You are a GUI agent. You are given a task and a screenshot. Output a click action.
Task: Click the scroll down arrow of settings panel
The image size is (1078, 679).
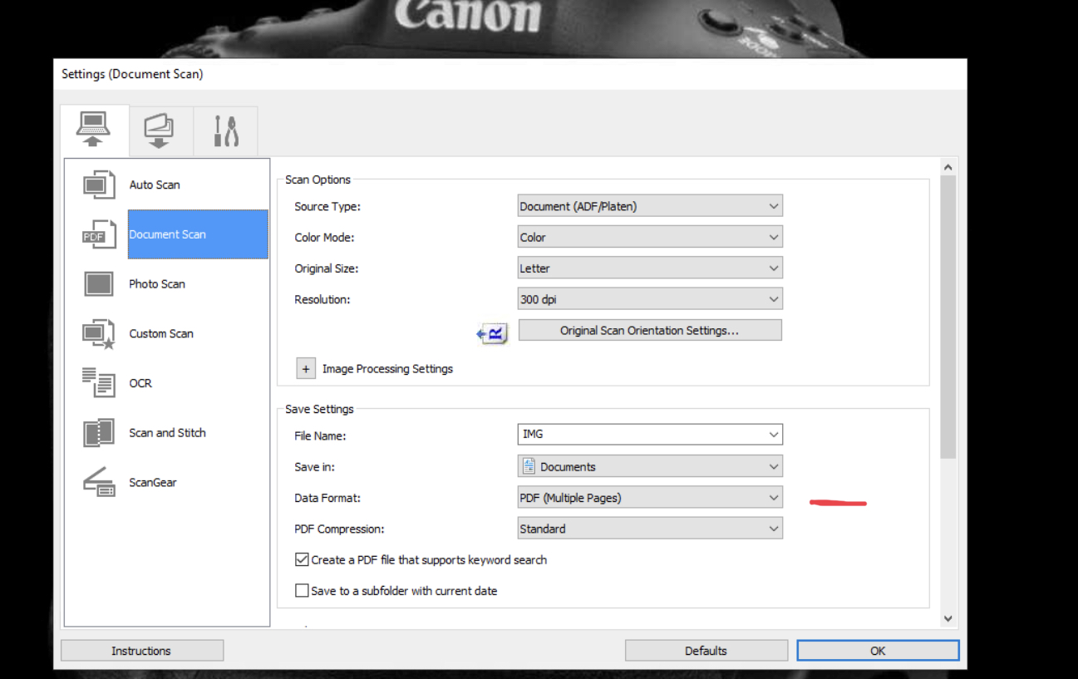click(x=948, y=618)
